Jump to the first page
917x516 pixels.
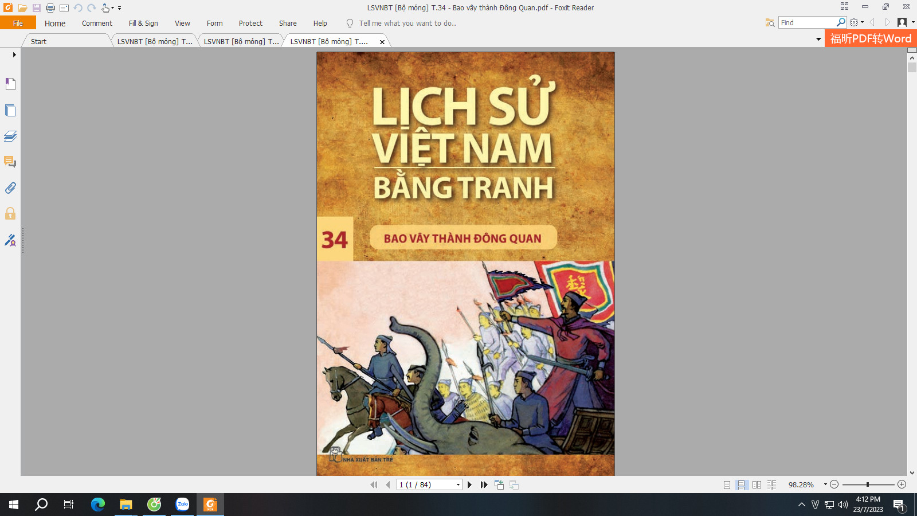coord(374,484)
